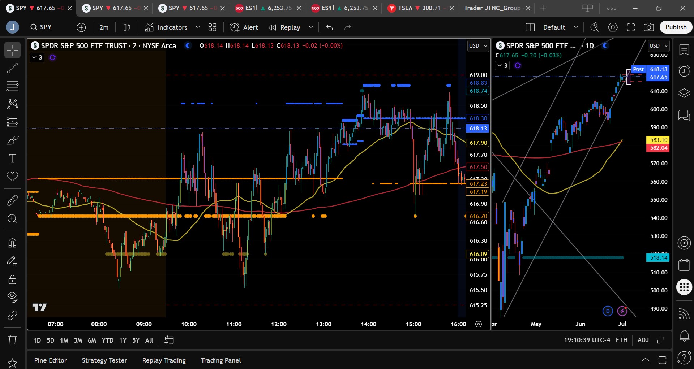The width and height of the screenshot is (694, 369).
Task: Select the brush drawing tool
Action: pos(12,140)
